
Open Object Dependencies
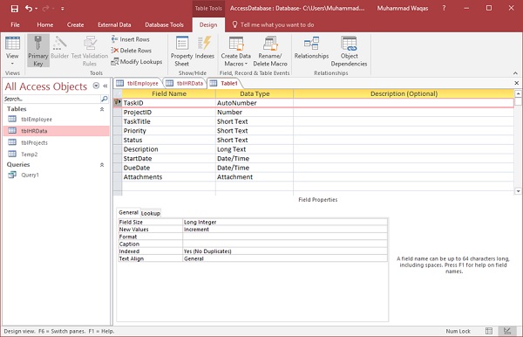(349, 51)
